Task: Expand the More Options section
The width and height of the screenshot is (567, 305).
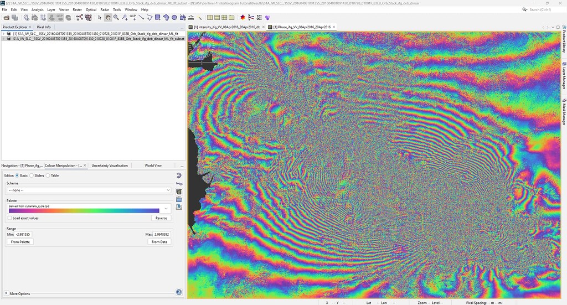Action: (7, 293)
